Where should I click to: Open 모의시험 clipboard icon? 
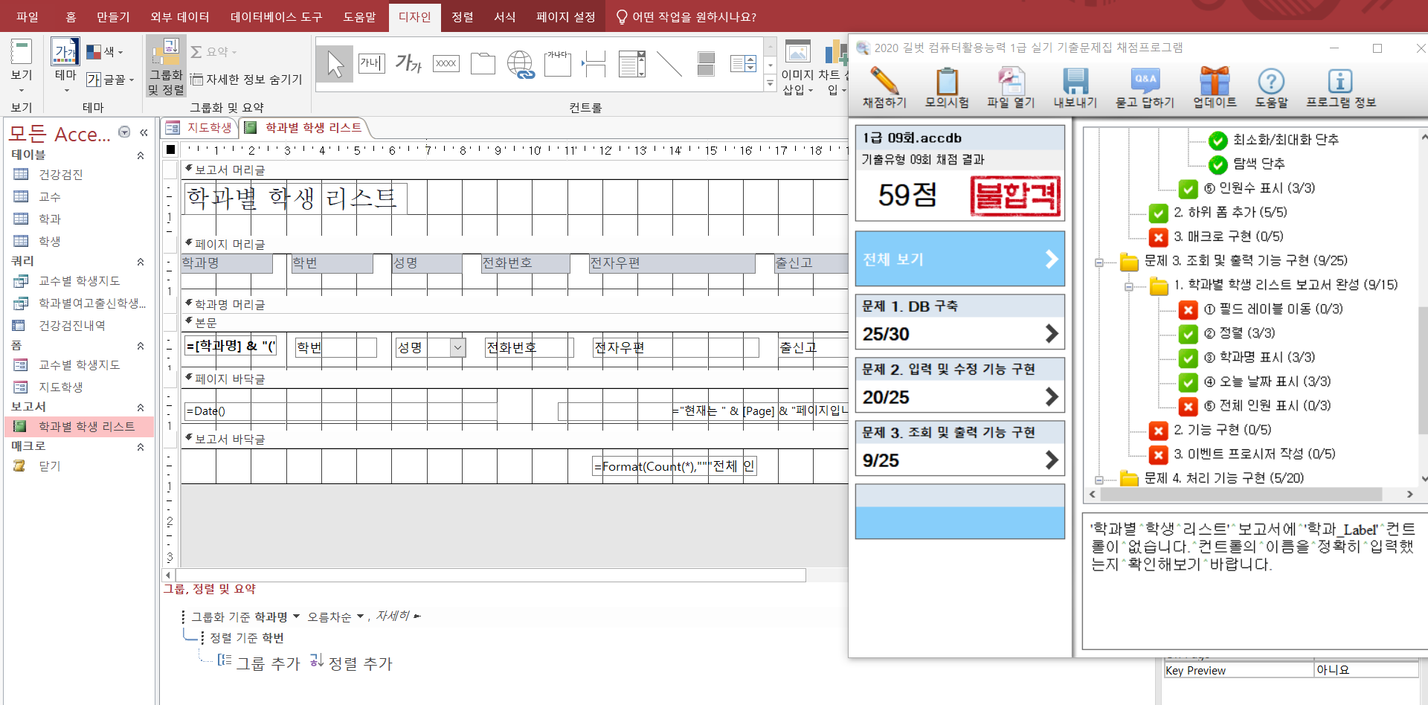click(x=947, y=82)
